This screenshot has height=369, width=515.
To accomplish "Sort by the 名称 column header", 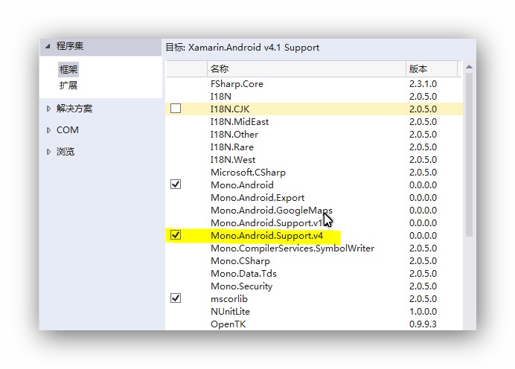I will (x=307, y=69).
